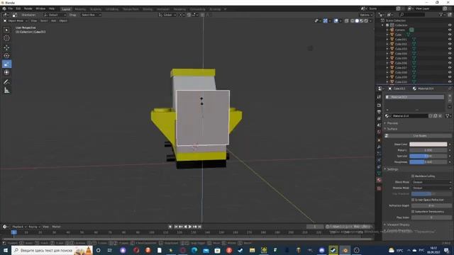
Task: Hide the Cube object in outliner
Action: 450,35
